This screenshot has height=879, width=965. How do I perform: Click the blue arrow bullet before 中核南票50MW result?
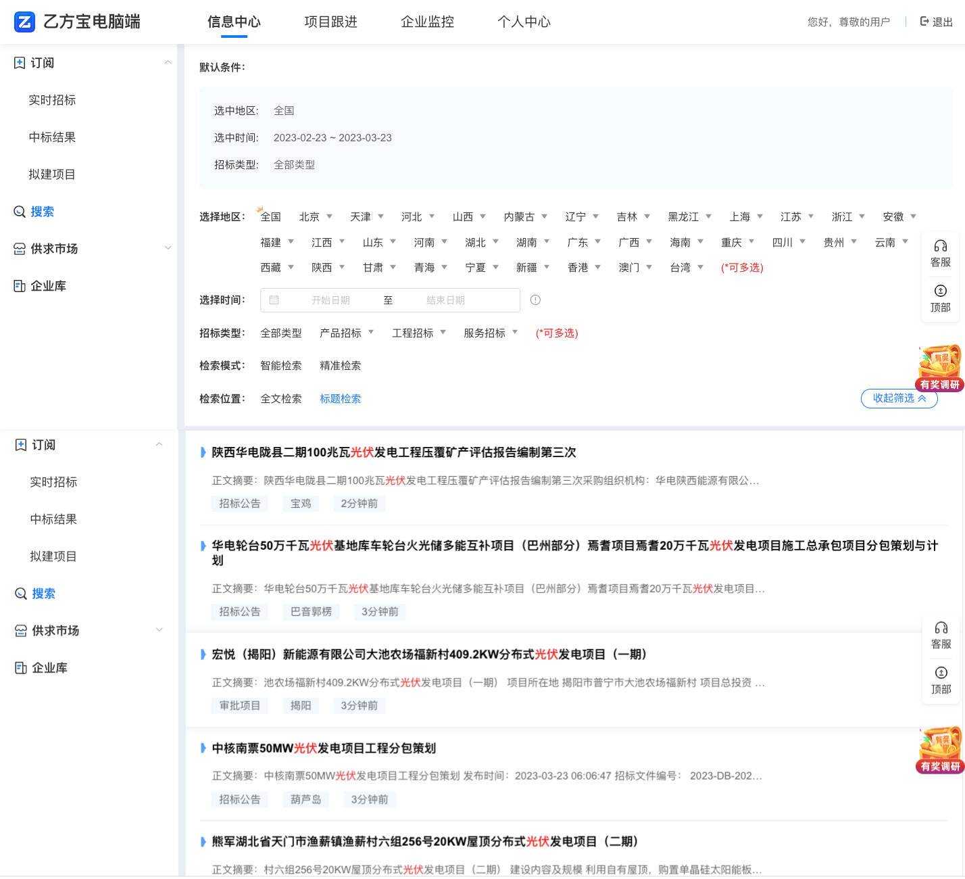[203, 748]
